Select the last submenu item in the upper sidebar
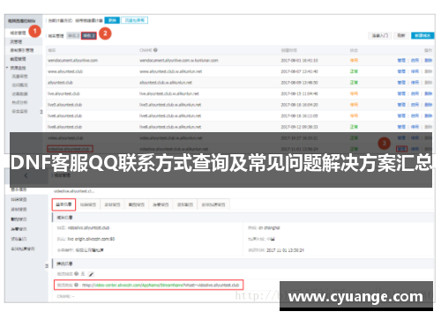Image resolution: width=441 pixels, height=319 pixels. (19, 111)
